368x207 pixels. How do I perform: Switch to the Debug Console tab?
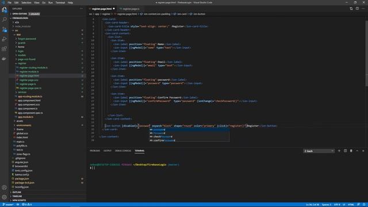[123, 151]
